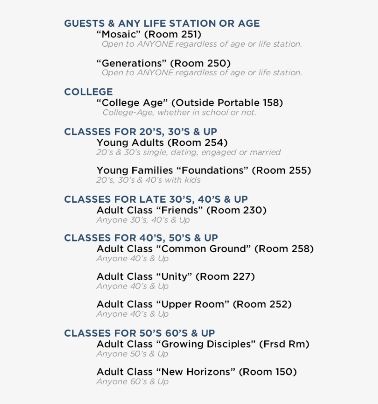378x404 pixels.
Task: Click the "20's, 30's & 40's with kids" description
Action: [148, 180]
